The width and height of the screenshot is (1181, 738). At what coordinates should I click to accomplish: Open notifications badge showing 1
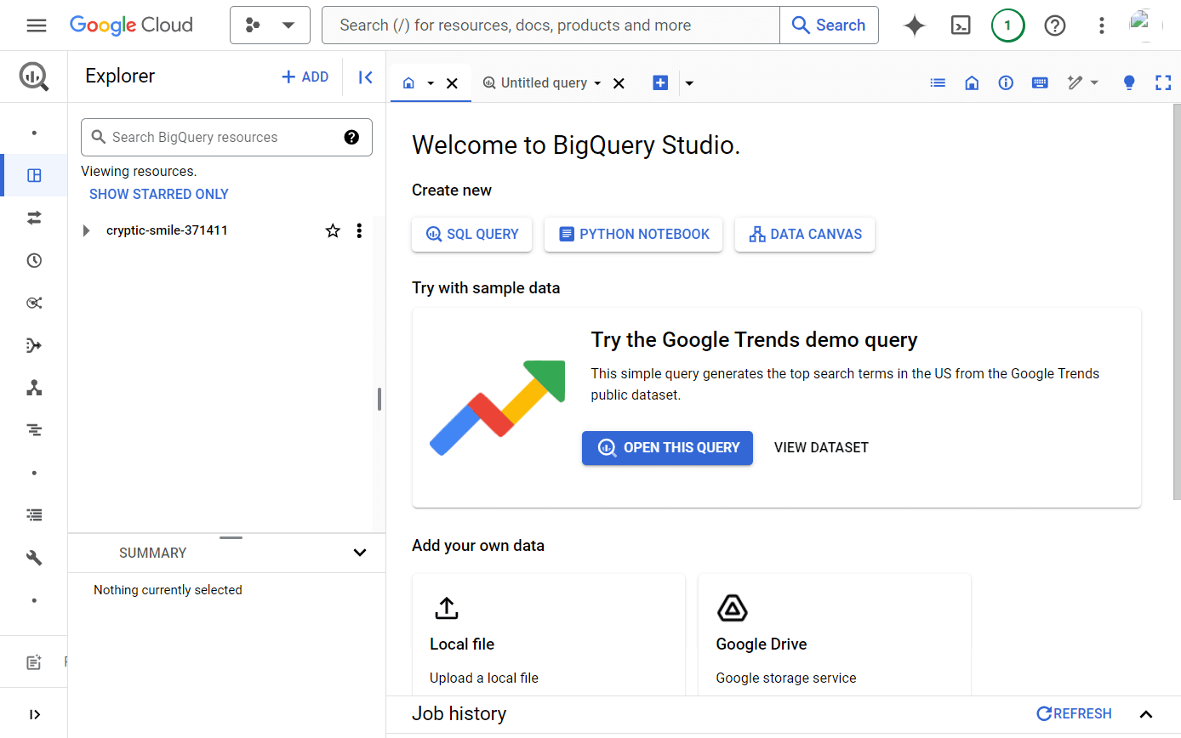tap(1007, 26)
